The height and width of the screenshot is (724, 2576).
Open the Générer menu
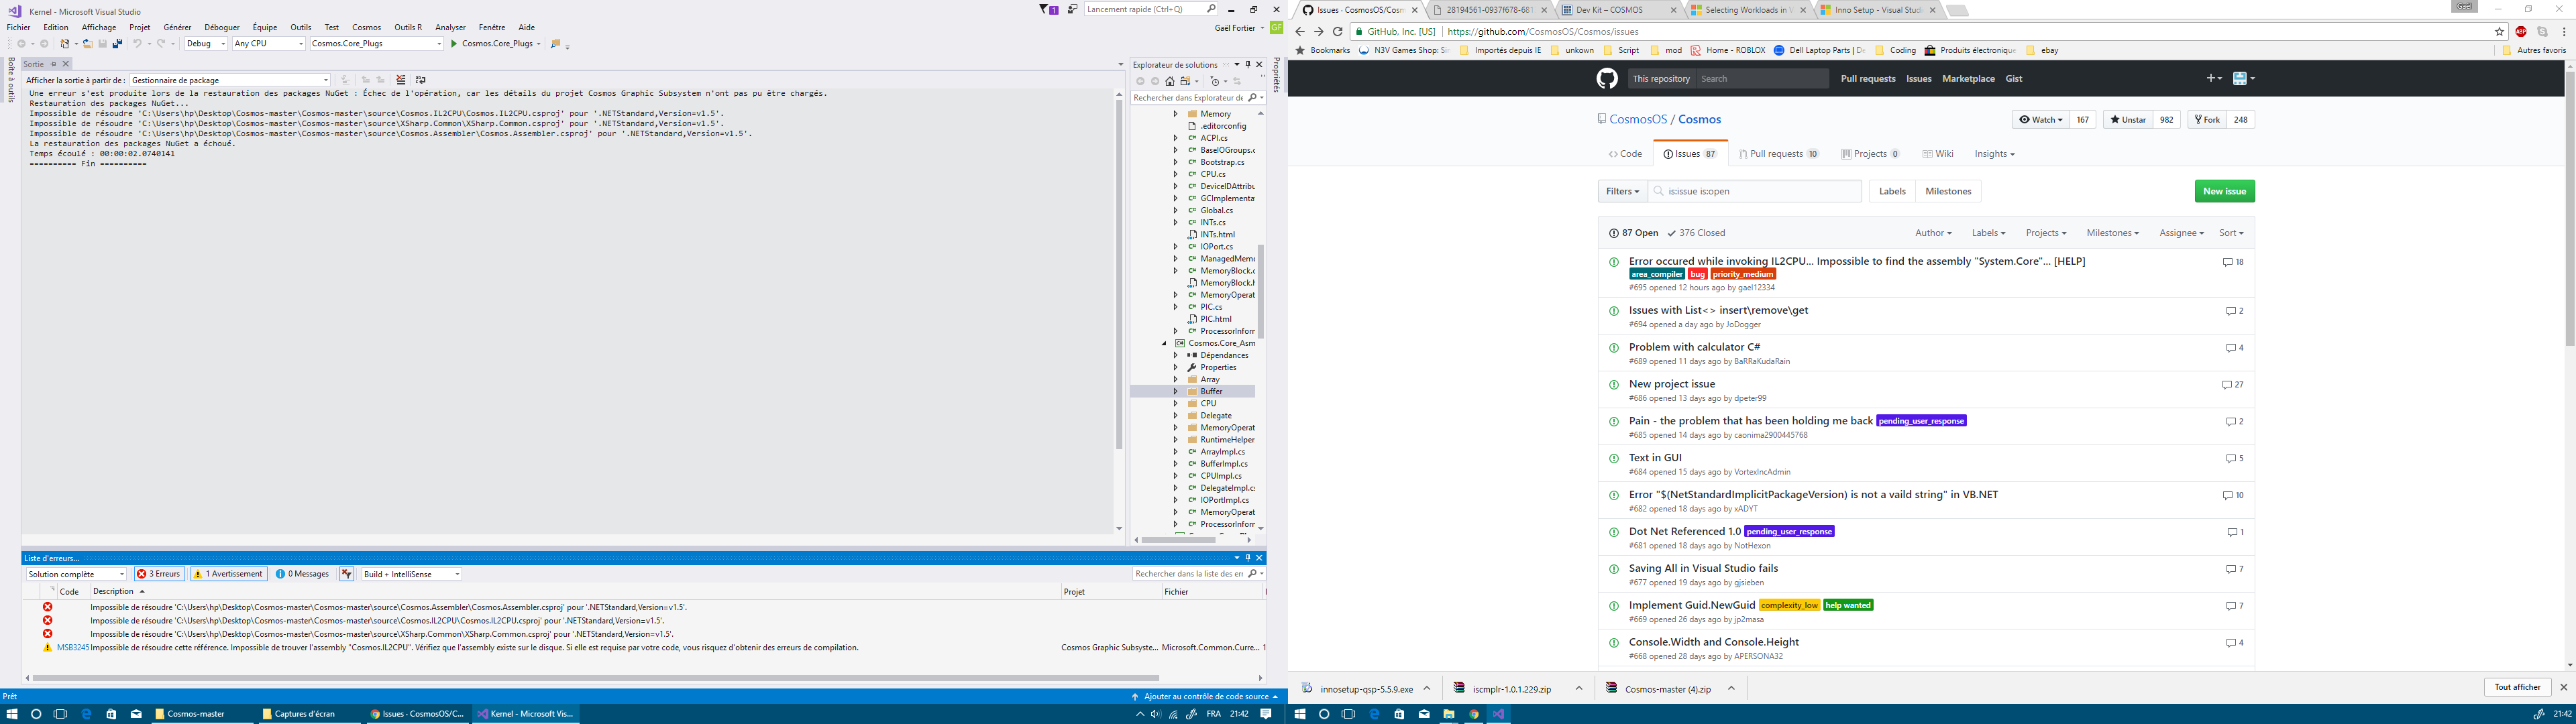(177, 27)
